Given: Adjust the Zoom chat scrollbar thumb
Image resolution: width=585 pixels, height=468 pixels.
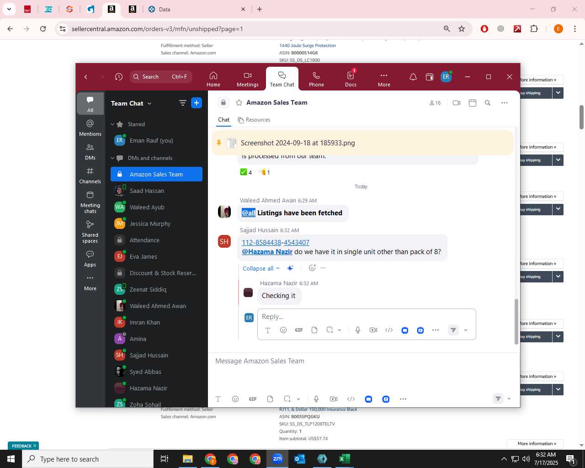Looking at the screenshot, I should [x=516, y=321].
